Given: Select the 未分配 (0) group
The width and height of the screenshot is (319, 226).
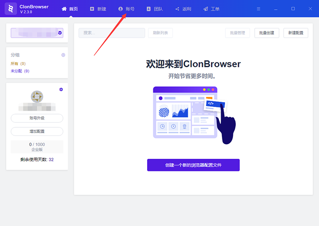Looking at the screenshot, I should click(20, 71).
